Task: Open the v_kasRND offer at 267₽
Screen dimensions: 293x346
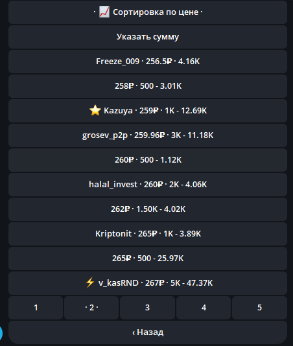Action: point(148,283)
